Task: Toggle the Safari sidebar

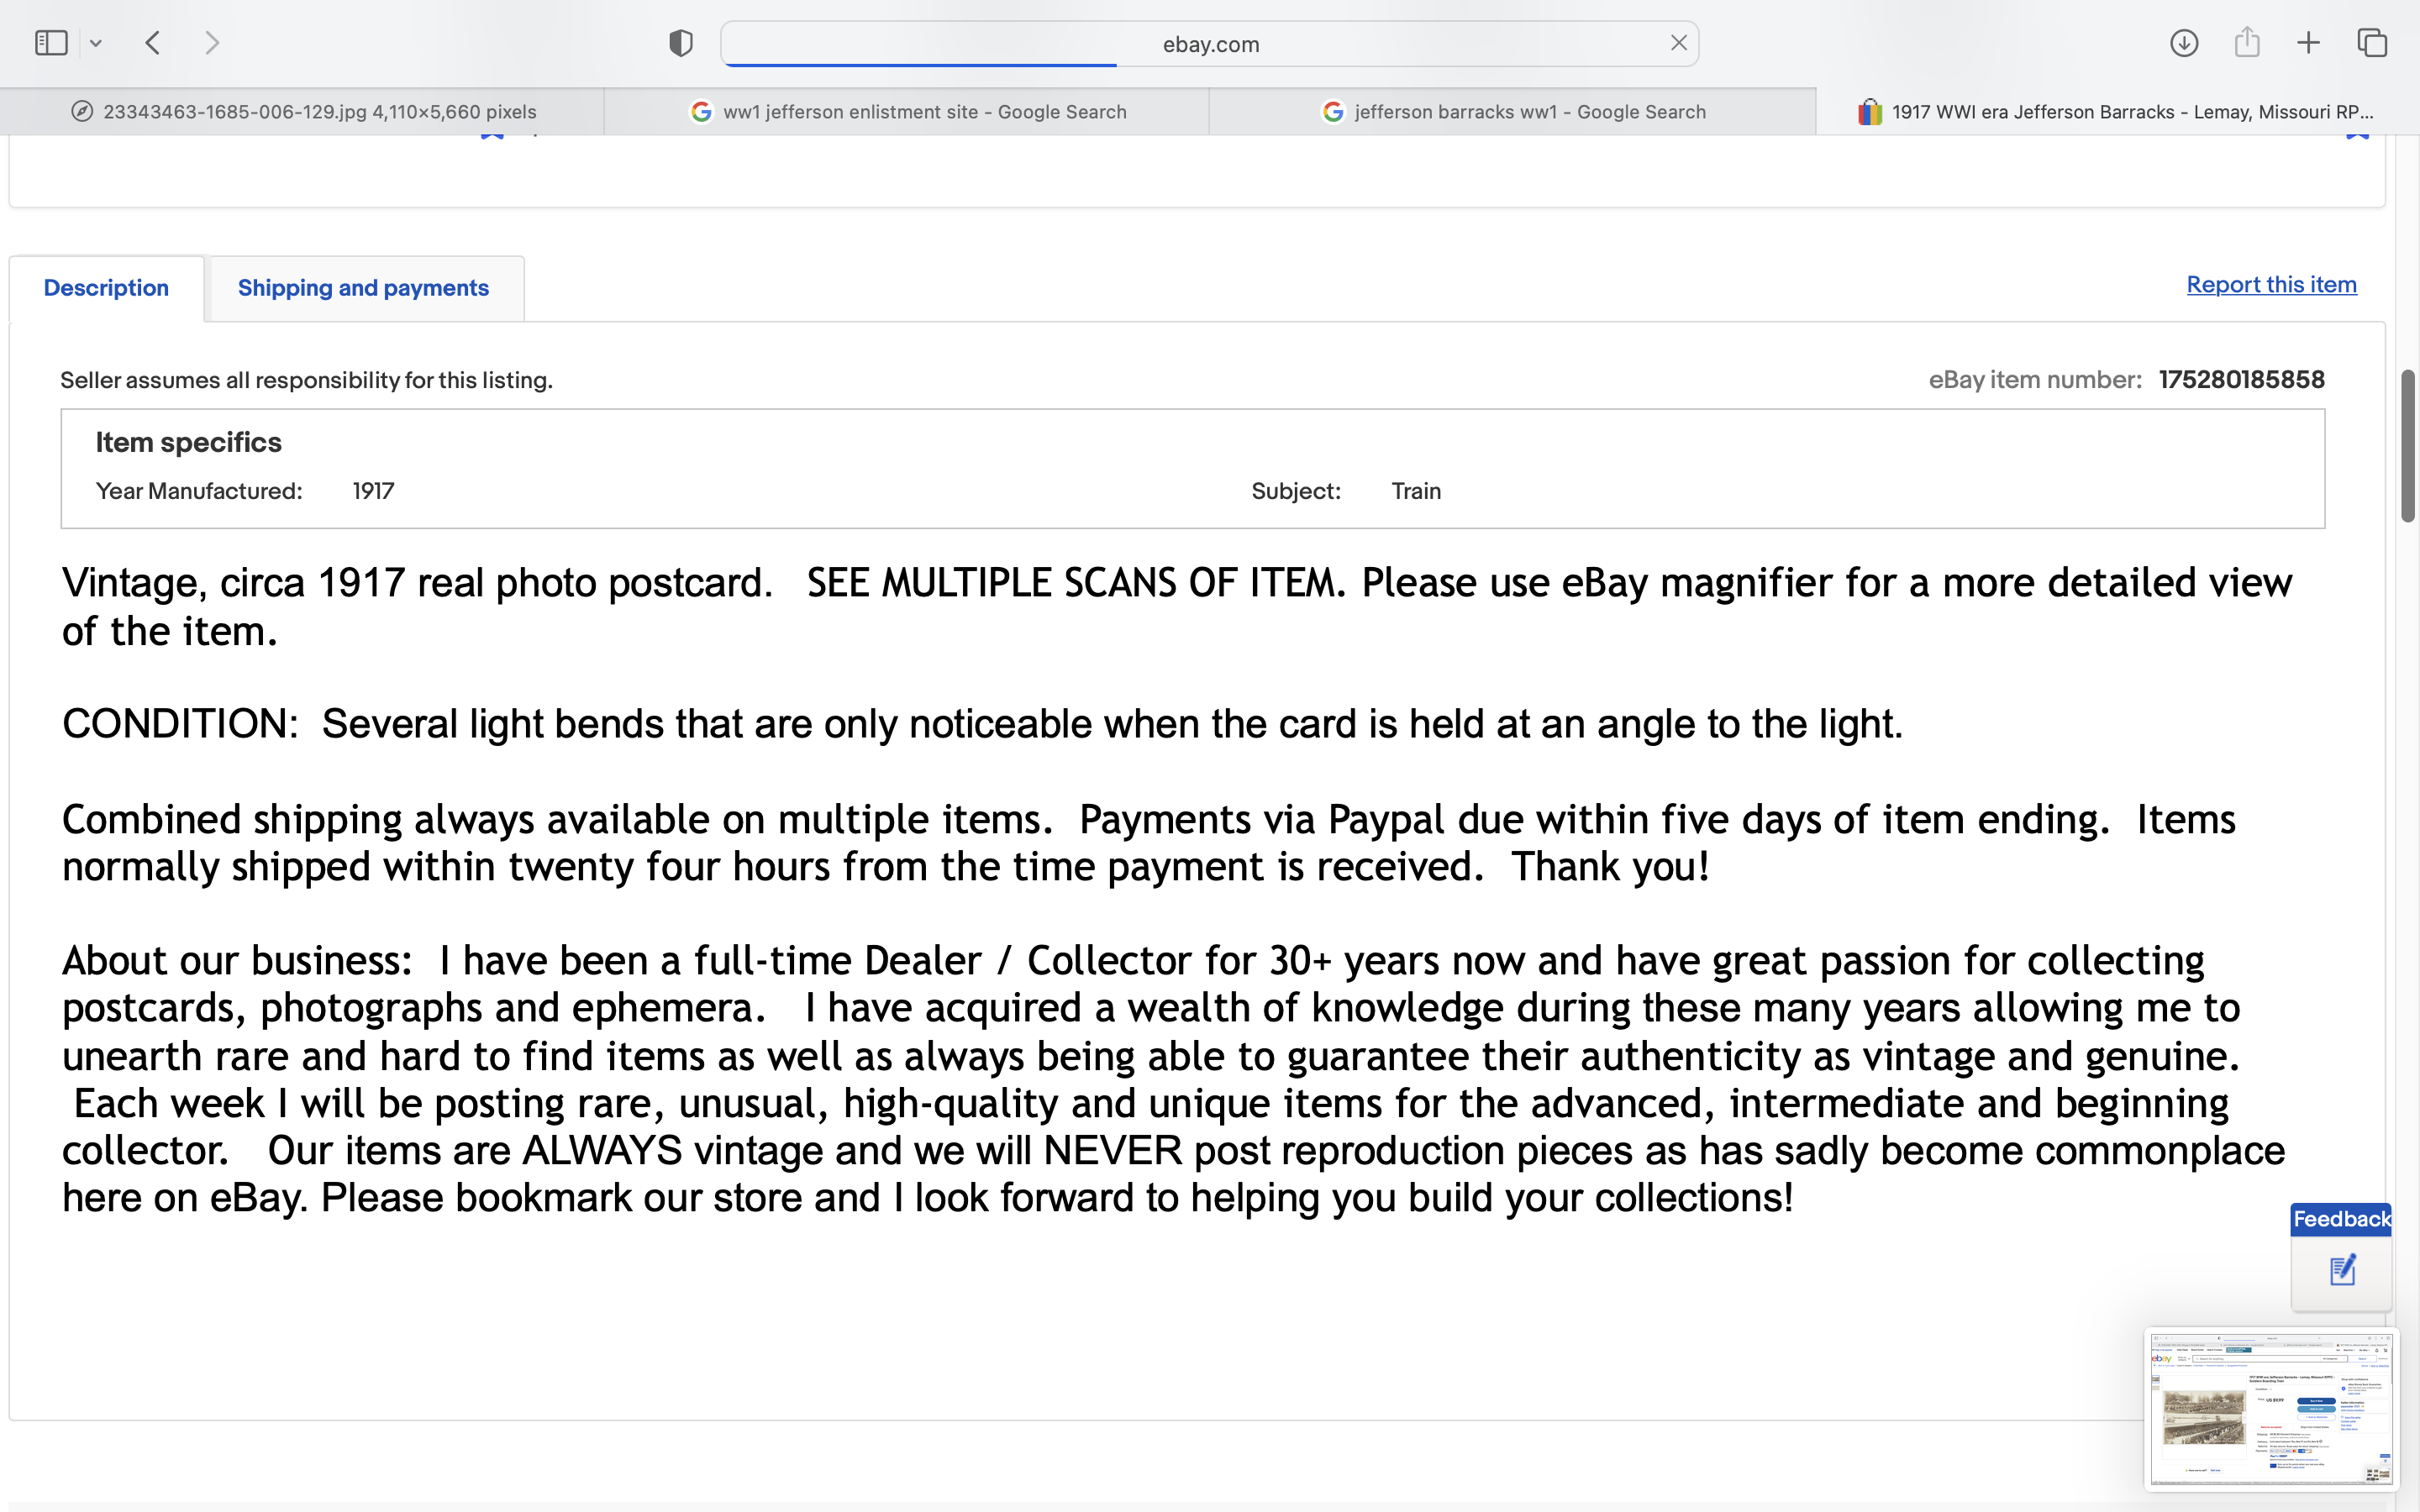Action: pos(51,43)
